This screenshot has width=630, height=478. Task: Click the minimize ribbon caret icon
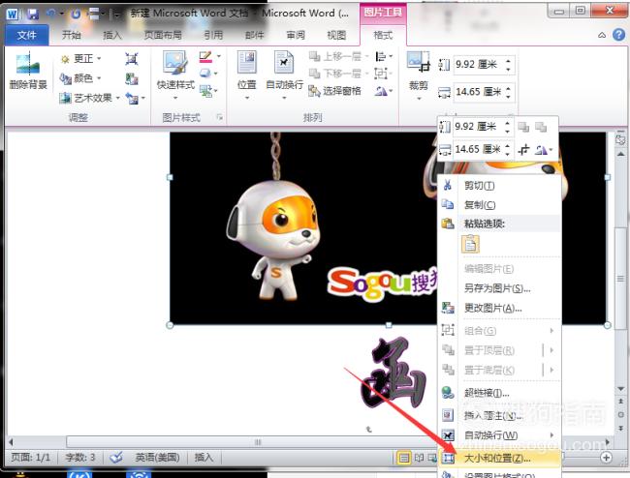pyautogui.click(x=602, y=35)
